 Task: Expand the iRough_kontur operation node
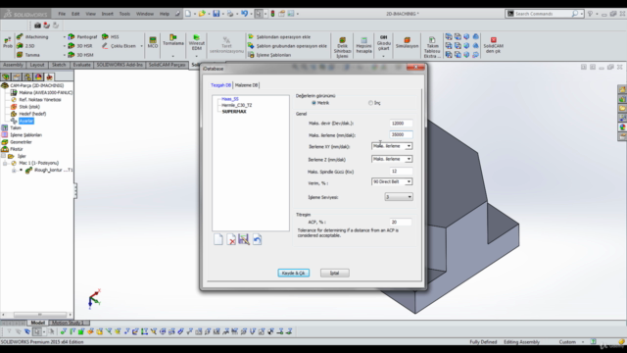point(14,170)
